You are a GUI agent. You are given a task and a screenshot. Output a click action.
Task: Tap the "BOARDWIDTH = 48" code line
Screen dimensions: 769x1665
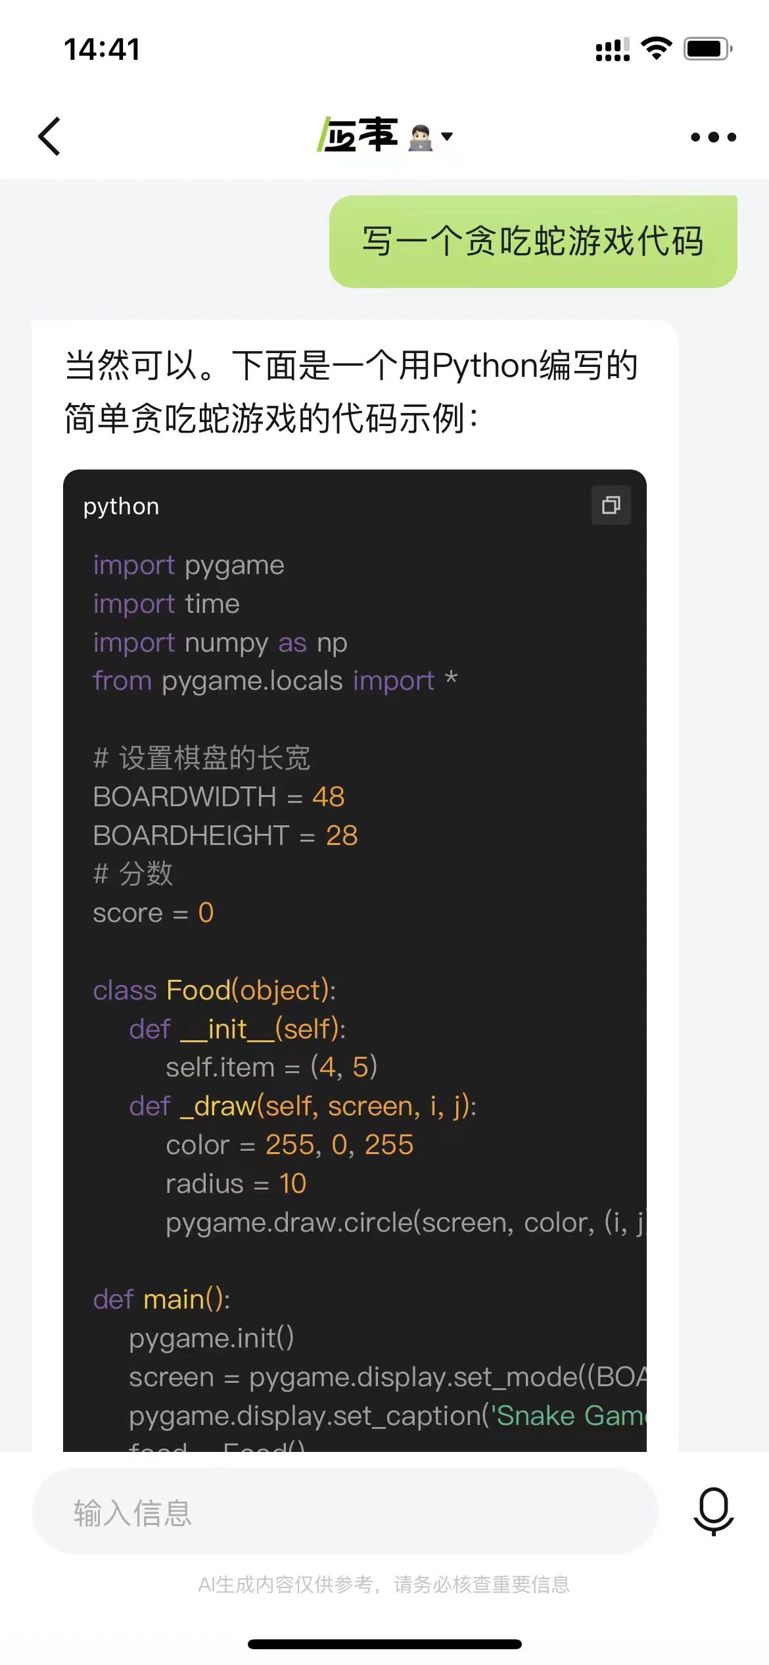point(219,797)
